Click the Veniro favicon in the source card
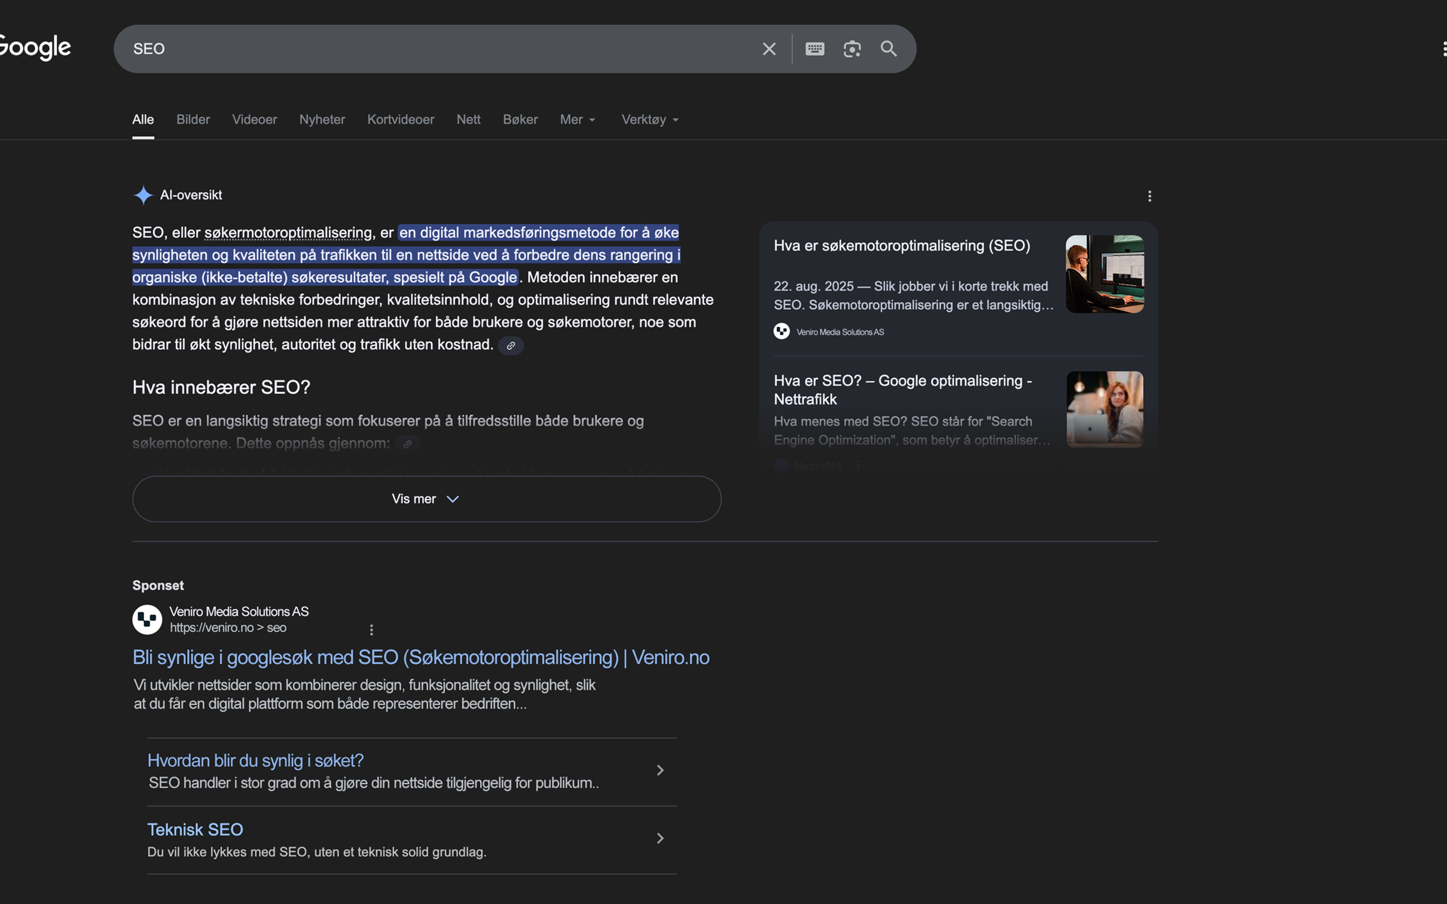This screenshot has width=1447, height=904. click(782, 331)
